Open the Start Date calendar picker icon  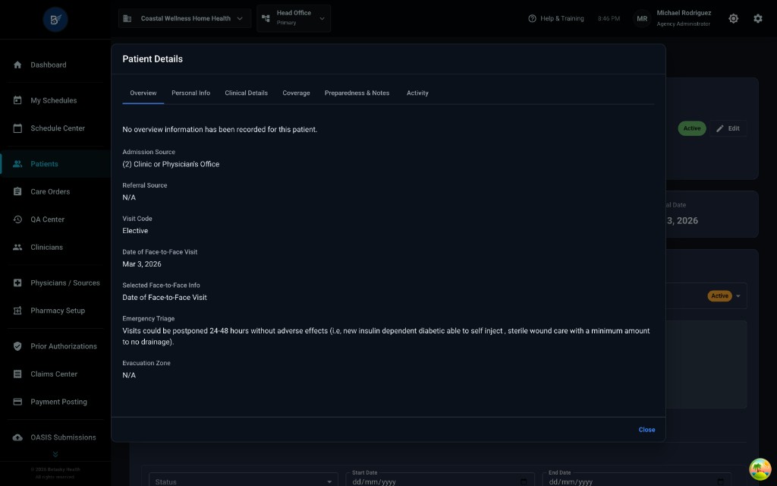click(x=524, y=481)
